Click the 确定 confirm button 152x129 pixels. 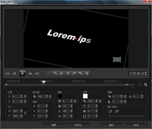(x=111, y=125)
